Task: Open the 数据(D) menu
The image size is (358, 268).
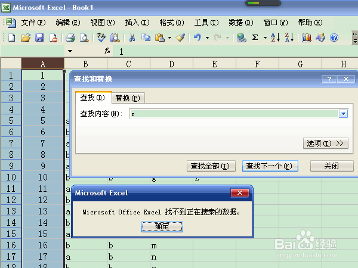Action: (241, 23)
